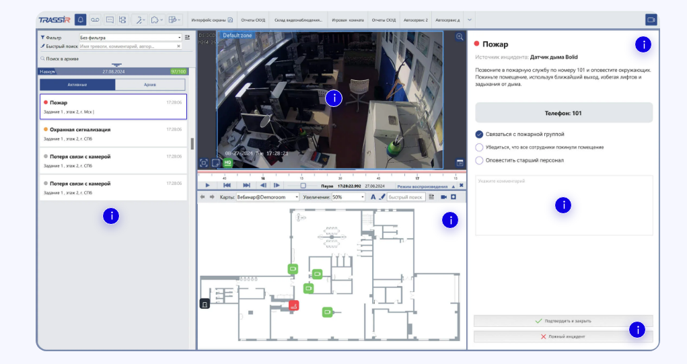Click the alarm bell icon in top toolbar
Image resolution: width=687 pixels, height=364 pixels.
pos(81,20)
